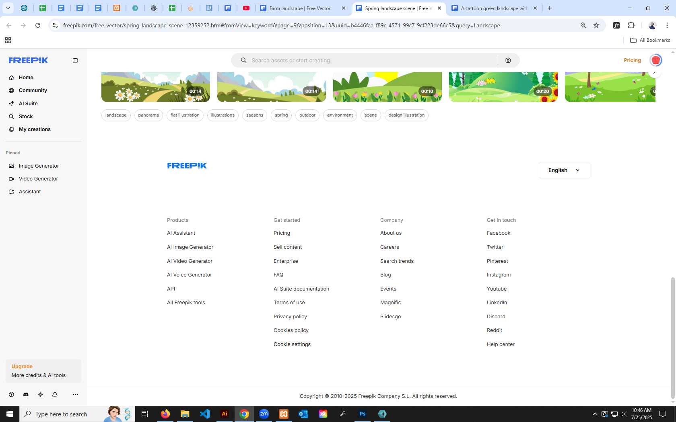Click the page vertical scrollbar thumb
Screen dimensions: 676x422
(672, 338)
